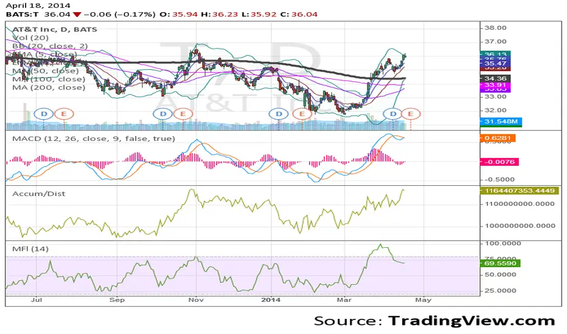This screenshot has height=334, width=567.
Task: Click the April 18, 2014 date header
Action: (x=38, y=6)
